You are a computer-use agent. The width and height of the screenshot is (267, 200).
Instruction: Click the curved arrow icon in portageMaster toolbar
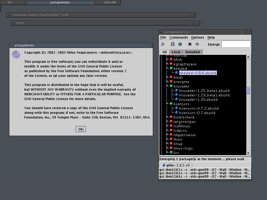point(163,44)
